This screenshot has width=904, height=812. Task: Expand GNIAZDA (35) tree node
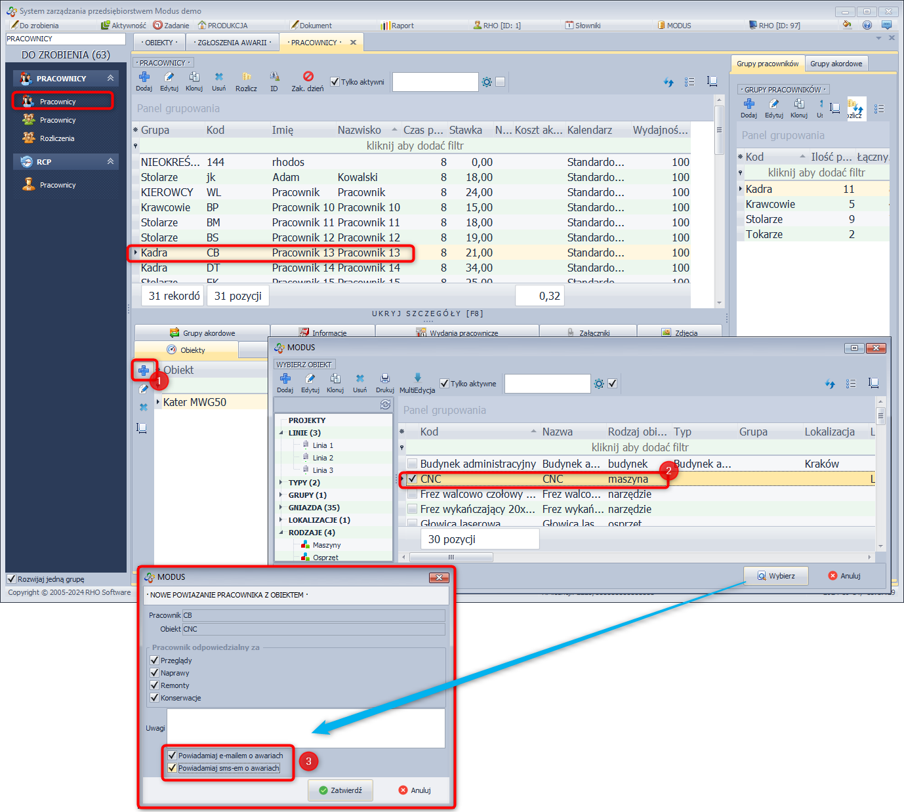coord(281,508)
